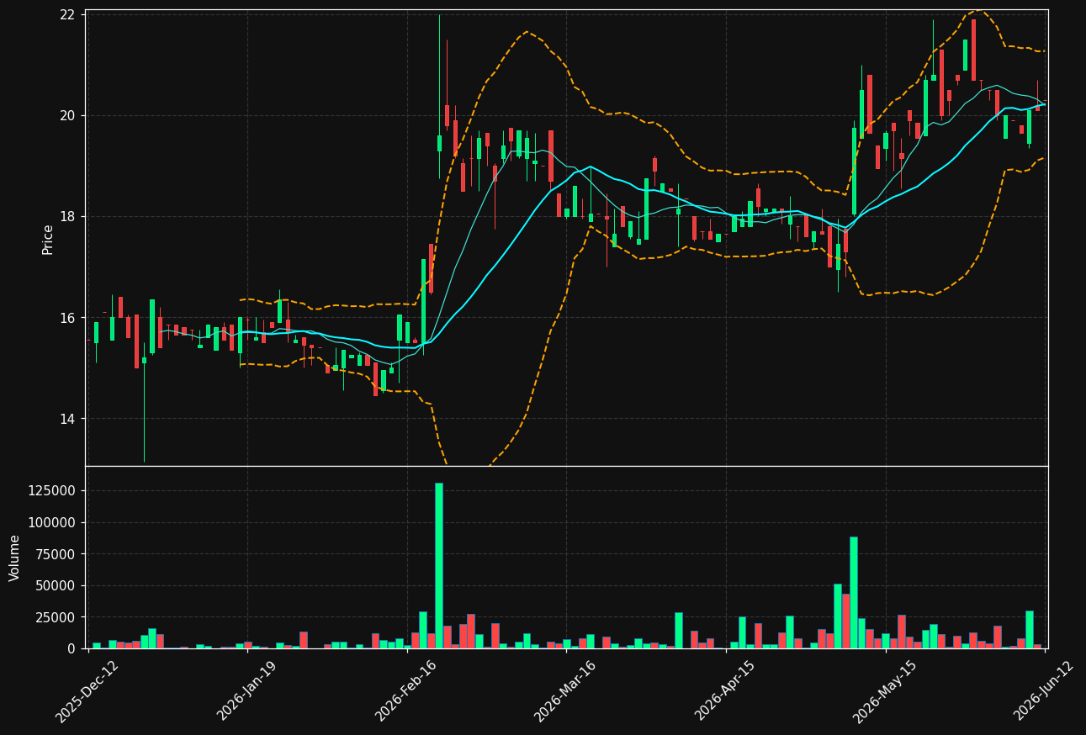This screenshot has width=1086, height=735.
Task: Click the 20 price axis label
Action: pyautogui.click(x=67, y=115)
